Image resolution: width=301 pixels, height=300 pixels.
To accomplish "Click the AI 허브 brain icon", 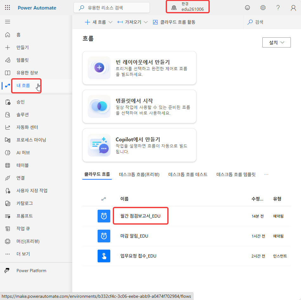I will pos(8,153).
